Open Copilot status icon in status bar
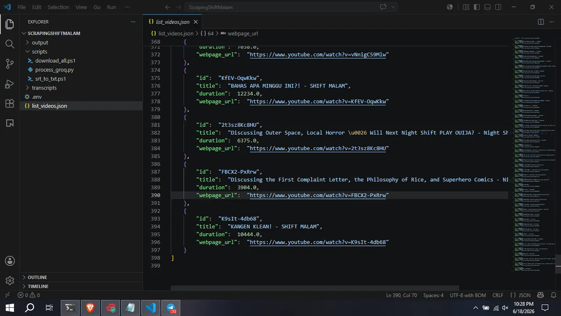561x316 pixels. [x=540, y=295]
